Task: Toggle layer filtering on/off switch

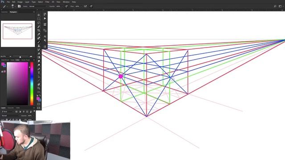Action: pos(34,112)
